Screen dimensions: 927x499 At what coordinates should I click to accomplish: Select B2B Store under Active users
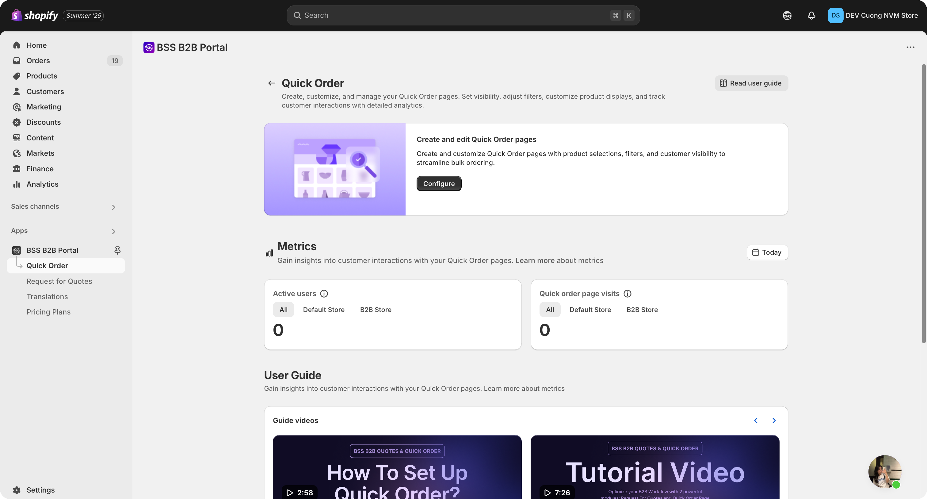(x=375, y=310)
